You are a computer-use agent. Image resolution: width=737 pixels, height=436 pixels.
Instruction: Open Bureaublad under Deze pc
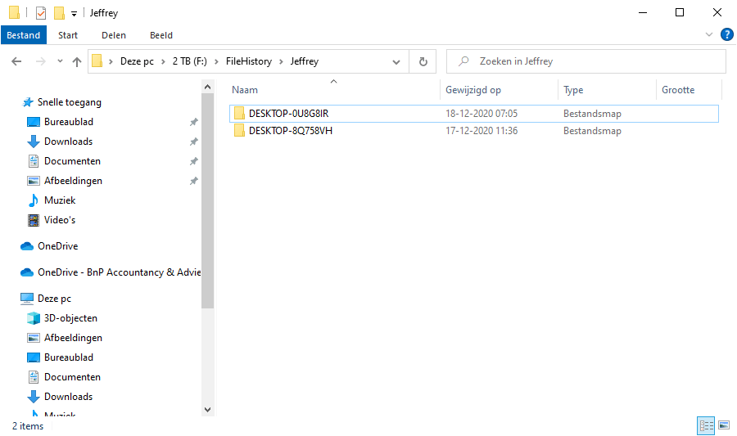pyautogui.click(x=69, y=357)
